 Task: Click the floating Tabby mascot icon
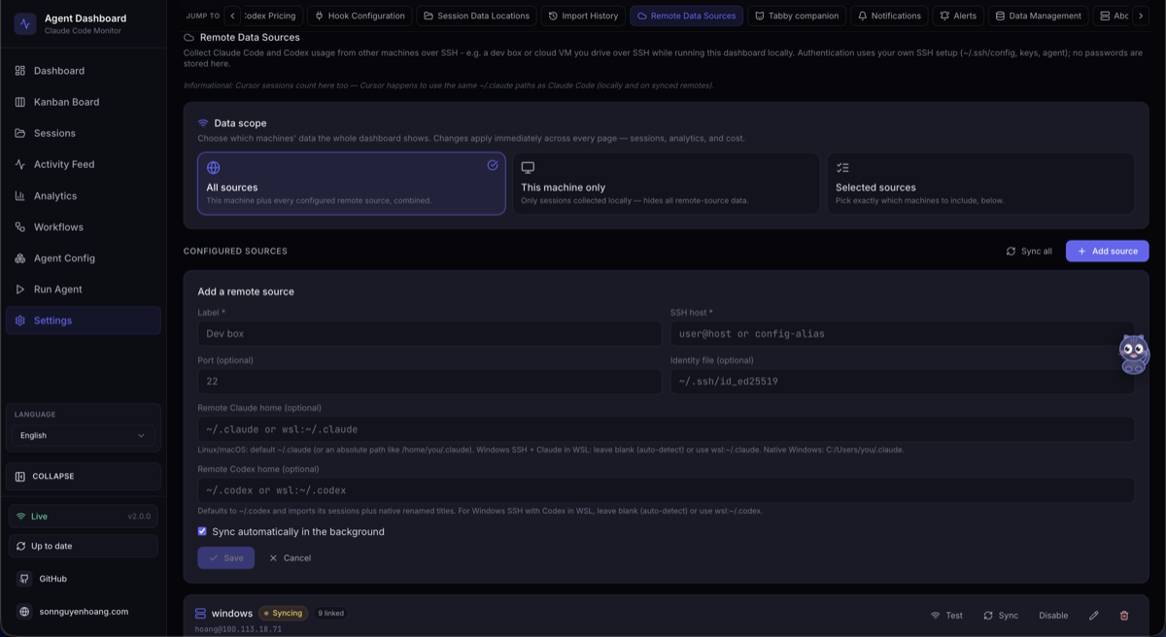click(x=1134, y=354)
